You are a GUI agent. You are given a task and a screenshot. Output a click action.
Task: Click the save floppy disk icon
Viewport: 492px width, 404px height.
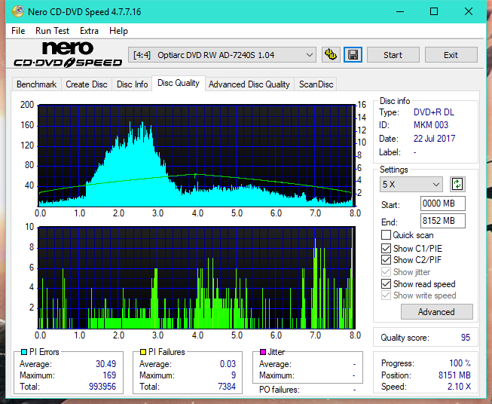pos(353,55)
